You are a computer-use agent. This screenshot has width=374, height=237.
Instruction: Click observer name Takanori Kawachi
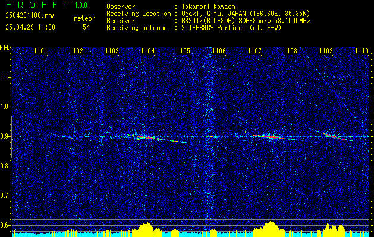click(210, 7)
